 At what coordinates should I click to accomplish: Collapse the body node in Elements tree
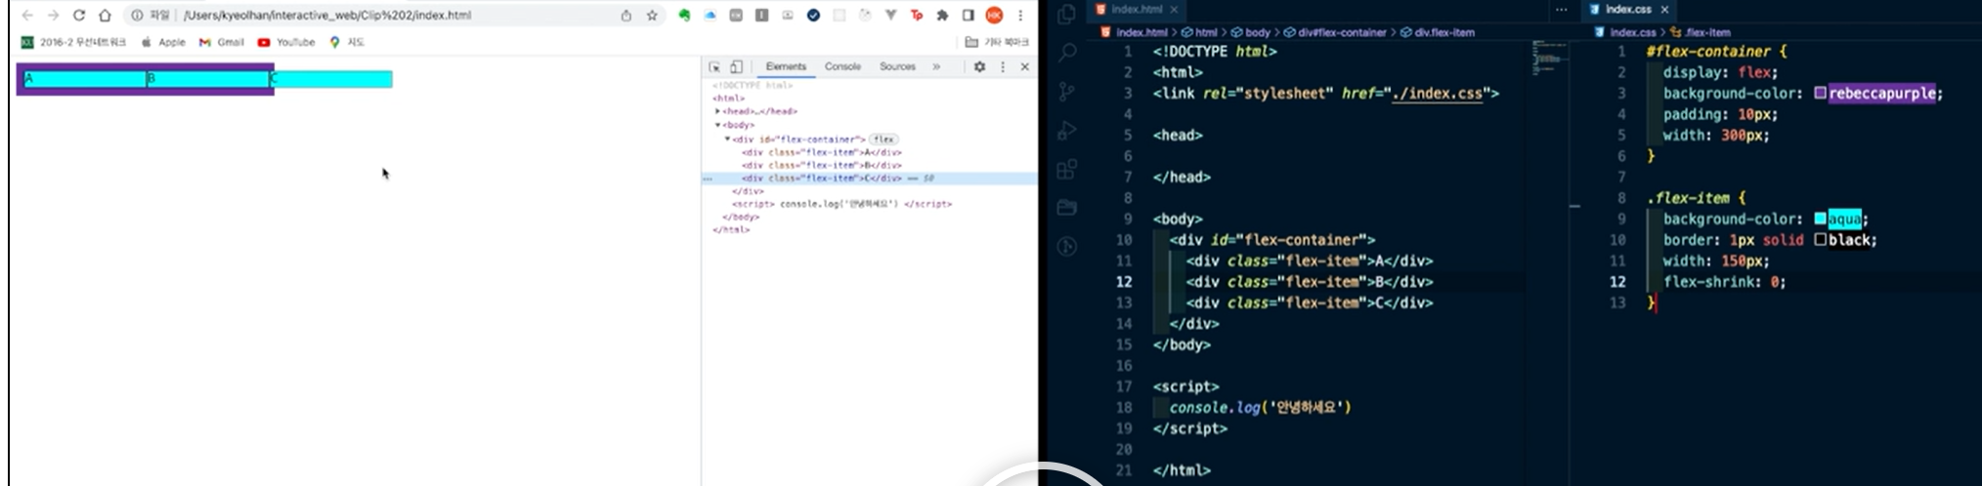tap(717, 125)
